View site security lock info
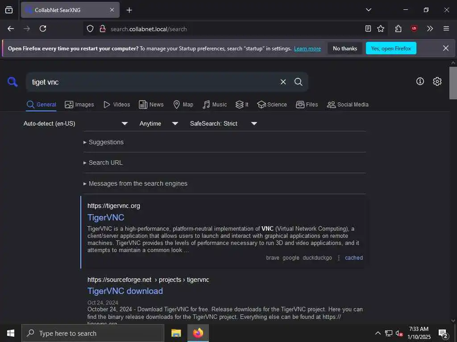 pos(103,29)
